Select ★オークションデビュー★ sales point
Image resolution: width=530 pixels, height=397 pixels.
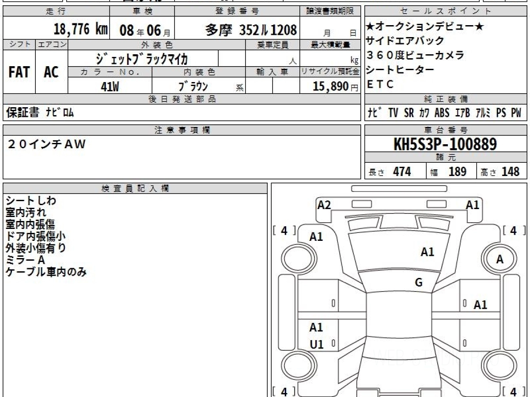tap(425, 27)
